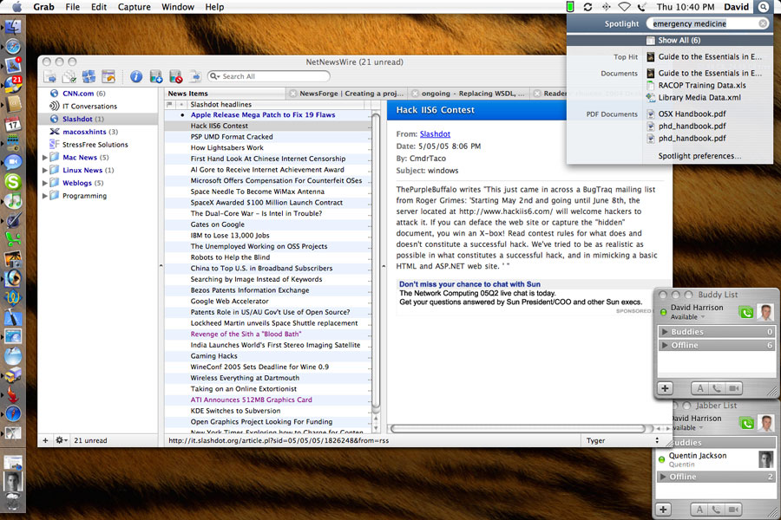Image resolution: width=781 pixels, height=520 pixels.
Task: Click the blue four-square icon in NetNewsWire toolbar
Action: (89, 76)
